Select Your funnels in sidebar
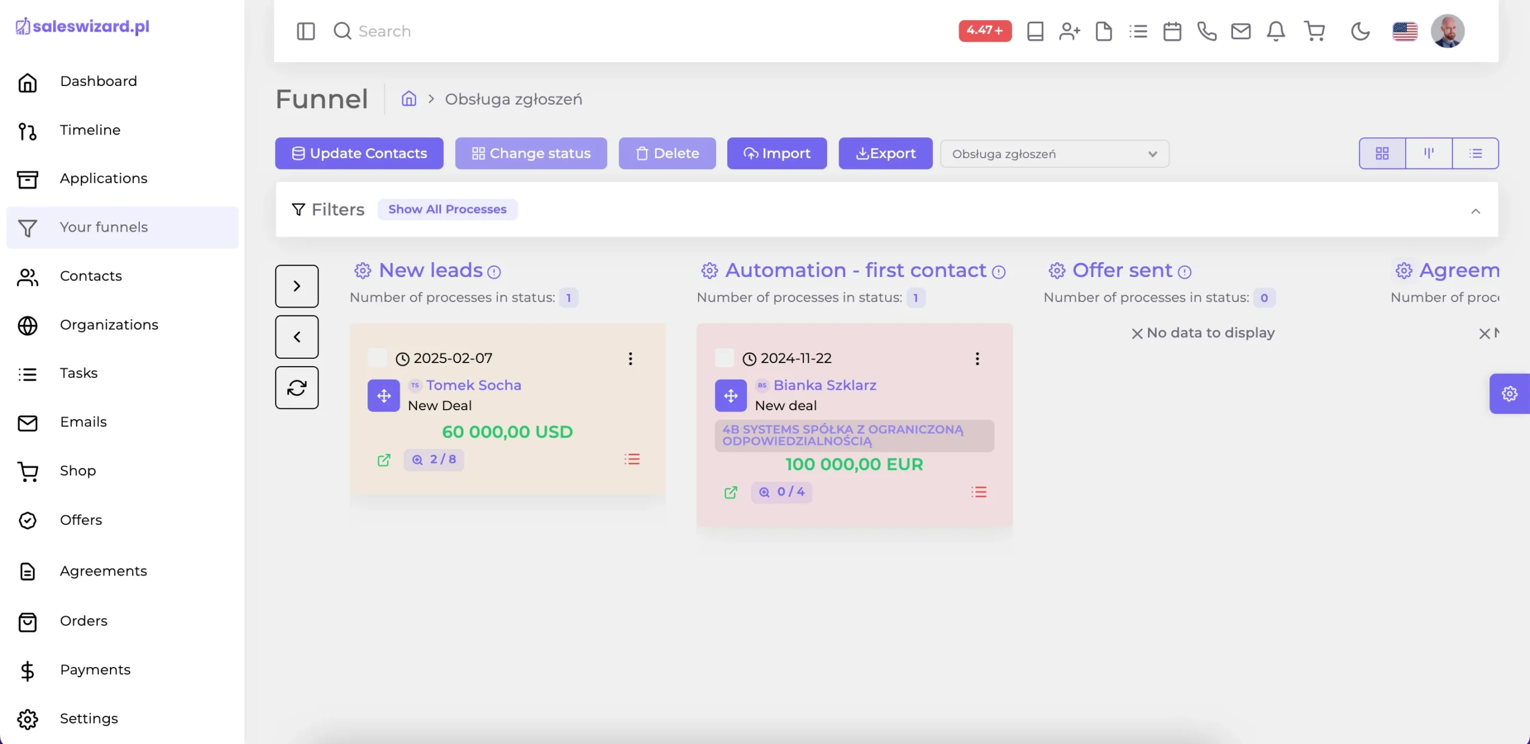Image resolution: width=1530 pixels, height=744 pixels. click(122, 227)
